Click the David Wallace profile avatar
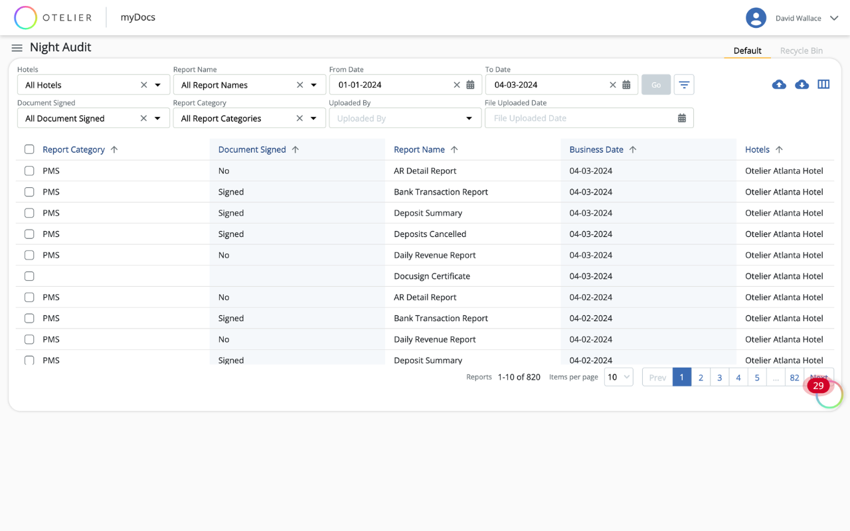850x531 pixels. point(756,18)
